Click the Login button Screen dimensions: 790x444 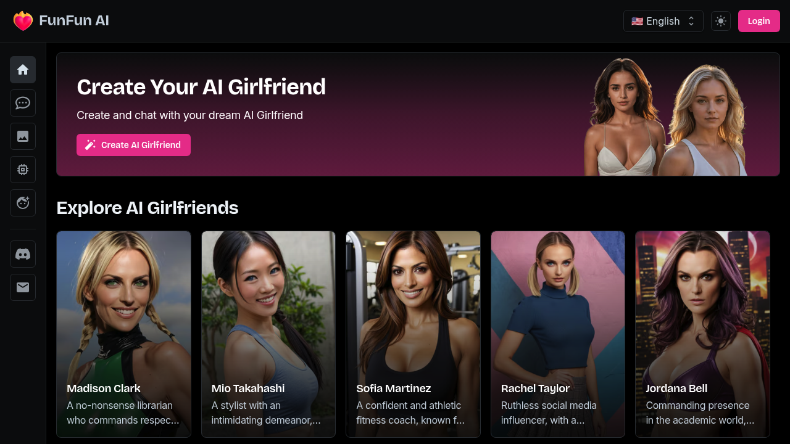(x=759, y=21)
